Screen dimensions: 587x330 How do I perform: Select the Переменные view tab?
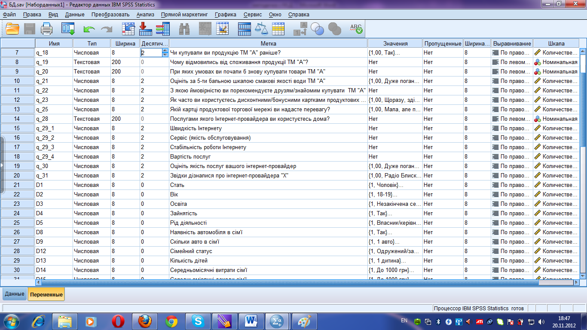pyautogui.click(x=46, y=294)
